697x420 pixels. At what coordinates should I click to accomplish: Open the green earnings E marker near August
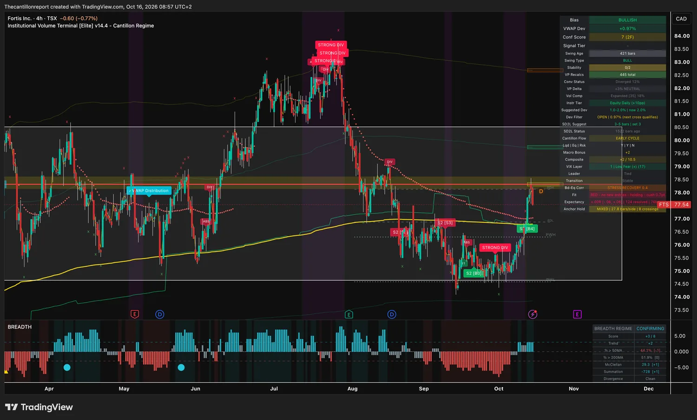[x=349, y=314]
